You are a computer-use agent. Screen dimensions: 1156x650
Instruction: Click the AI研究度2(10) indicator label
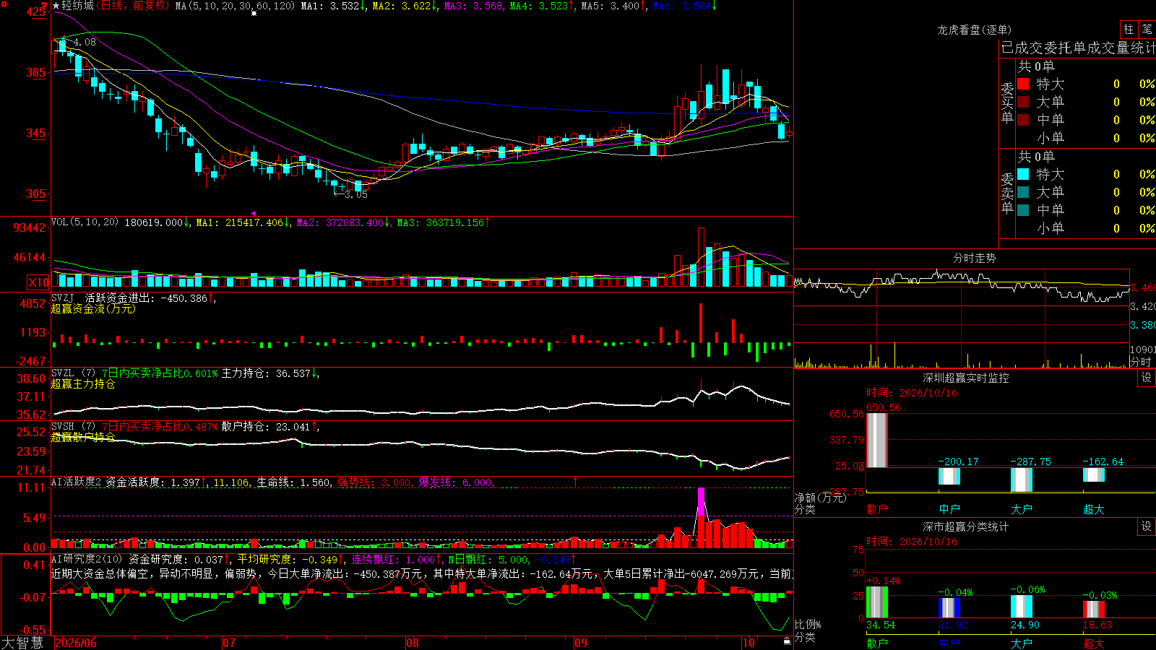[x=87, y=559]
